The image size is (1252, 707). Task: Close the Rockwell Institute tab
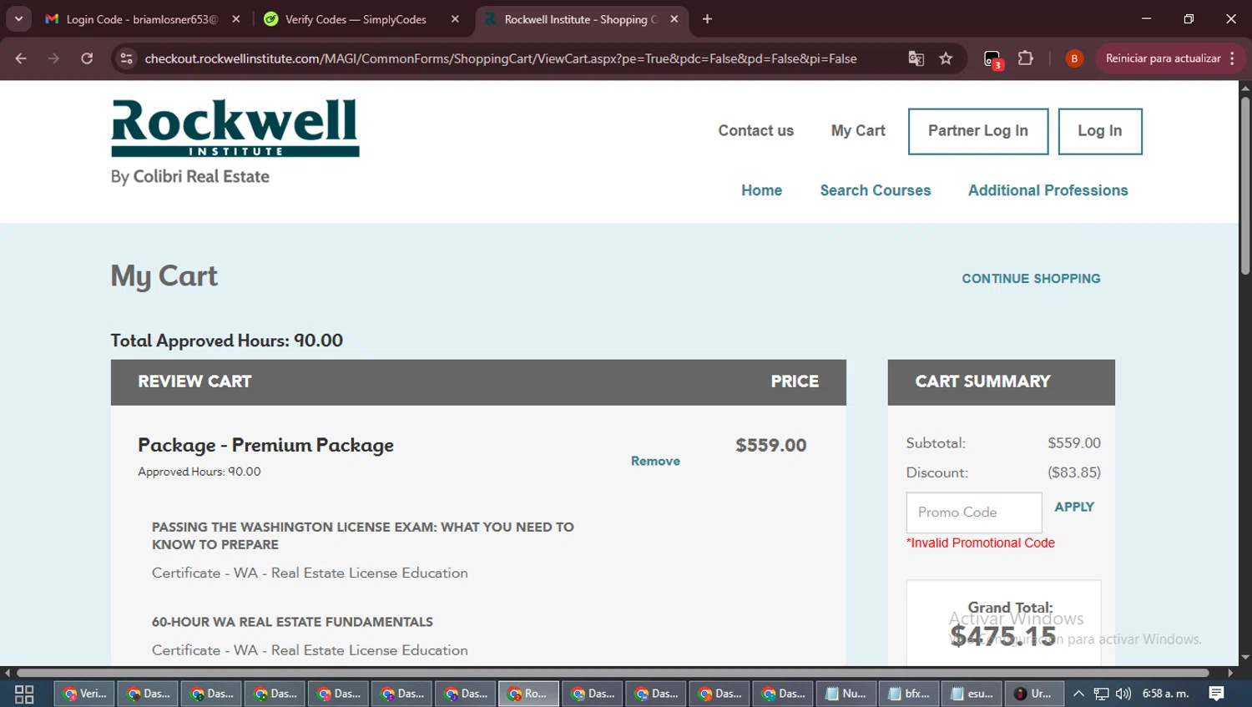[674, 19]
